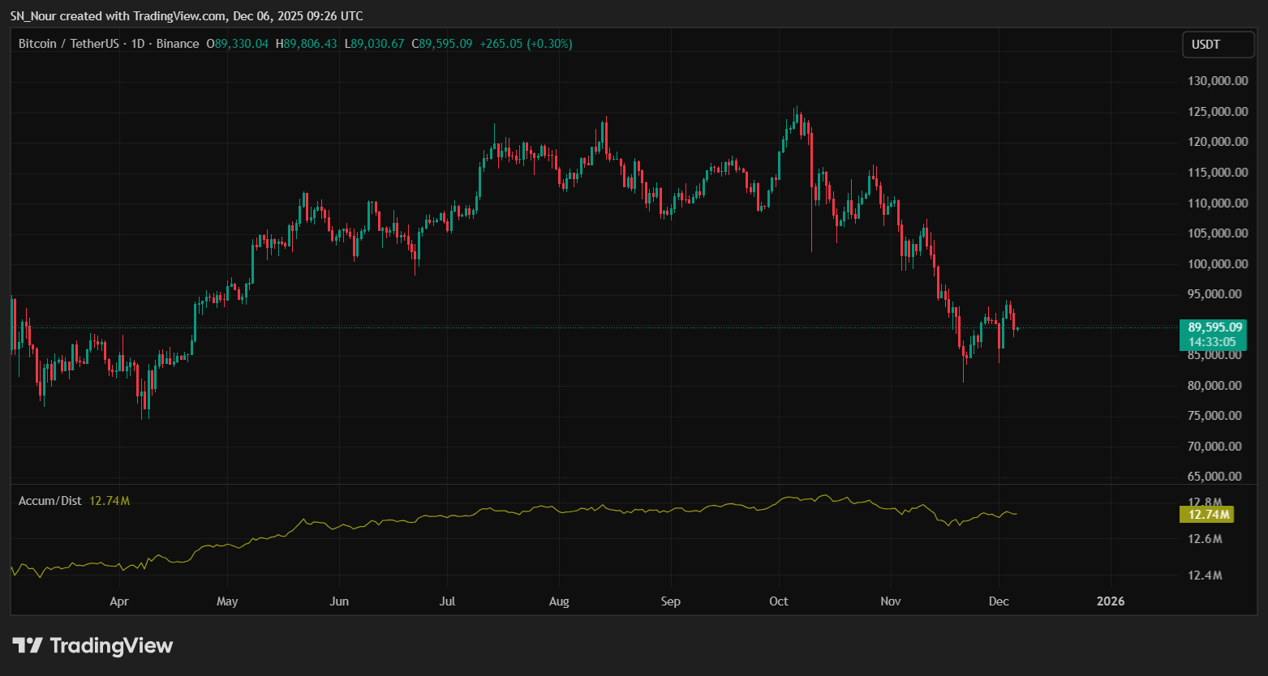Click the +265.05 (+0.30%) change value
The height and width of the screenshot is (676, 1268).
point(526,44)
